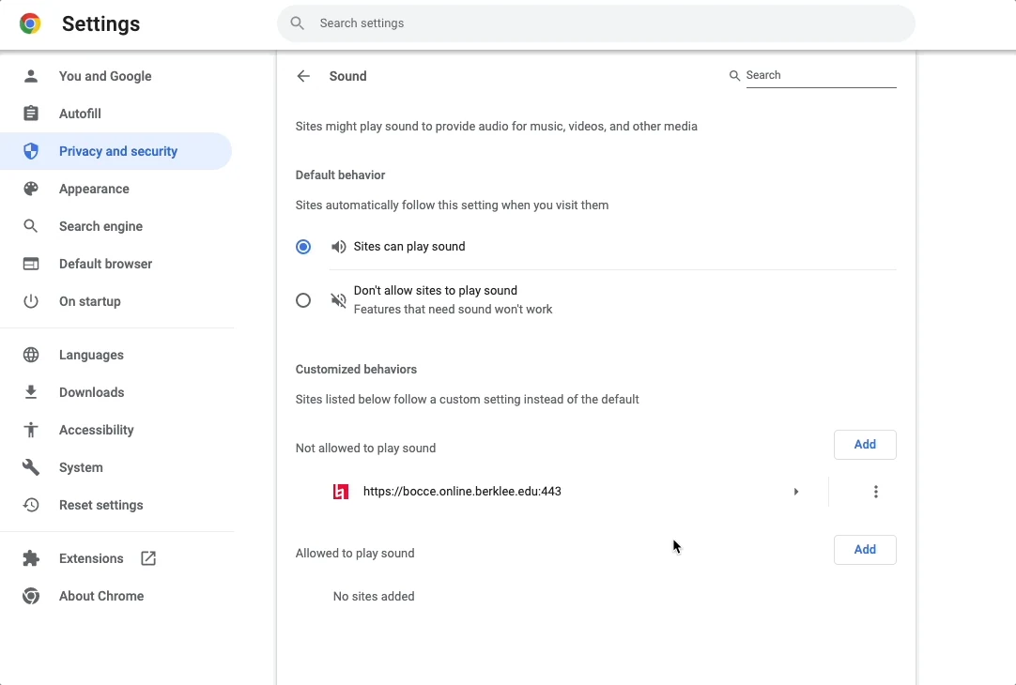Click the magnifier icon in Sound page search
The width and height of the screenshot is (1016, 685).
coord(734,76)
